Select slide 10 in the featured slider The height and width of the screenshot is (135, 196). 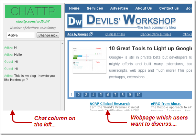click(x=138, y=95)
